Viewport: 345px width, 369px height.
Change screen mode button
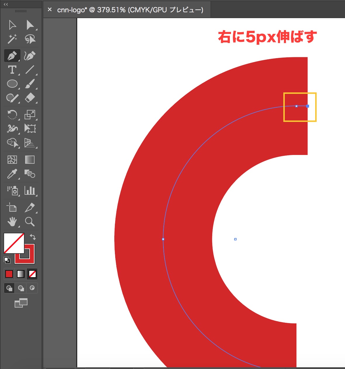click(x=21, y=303)
